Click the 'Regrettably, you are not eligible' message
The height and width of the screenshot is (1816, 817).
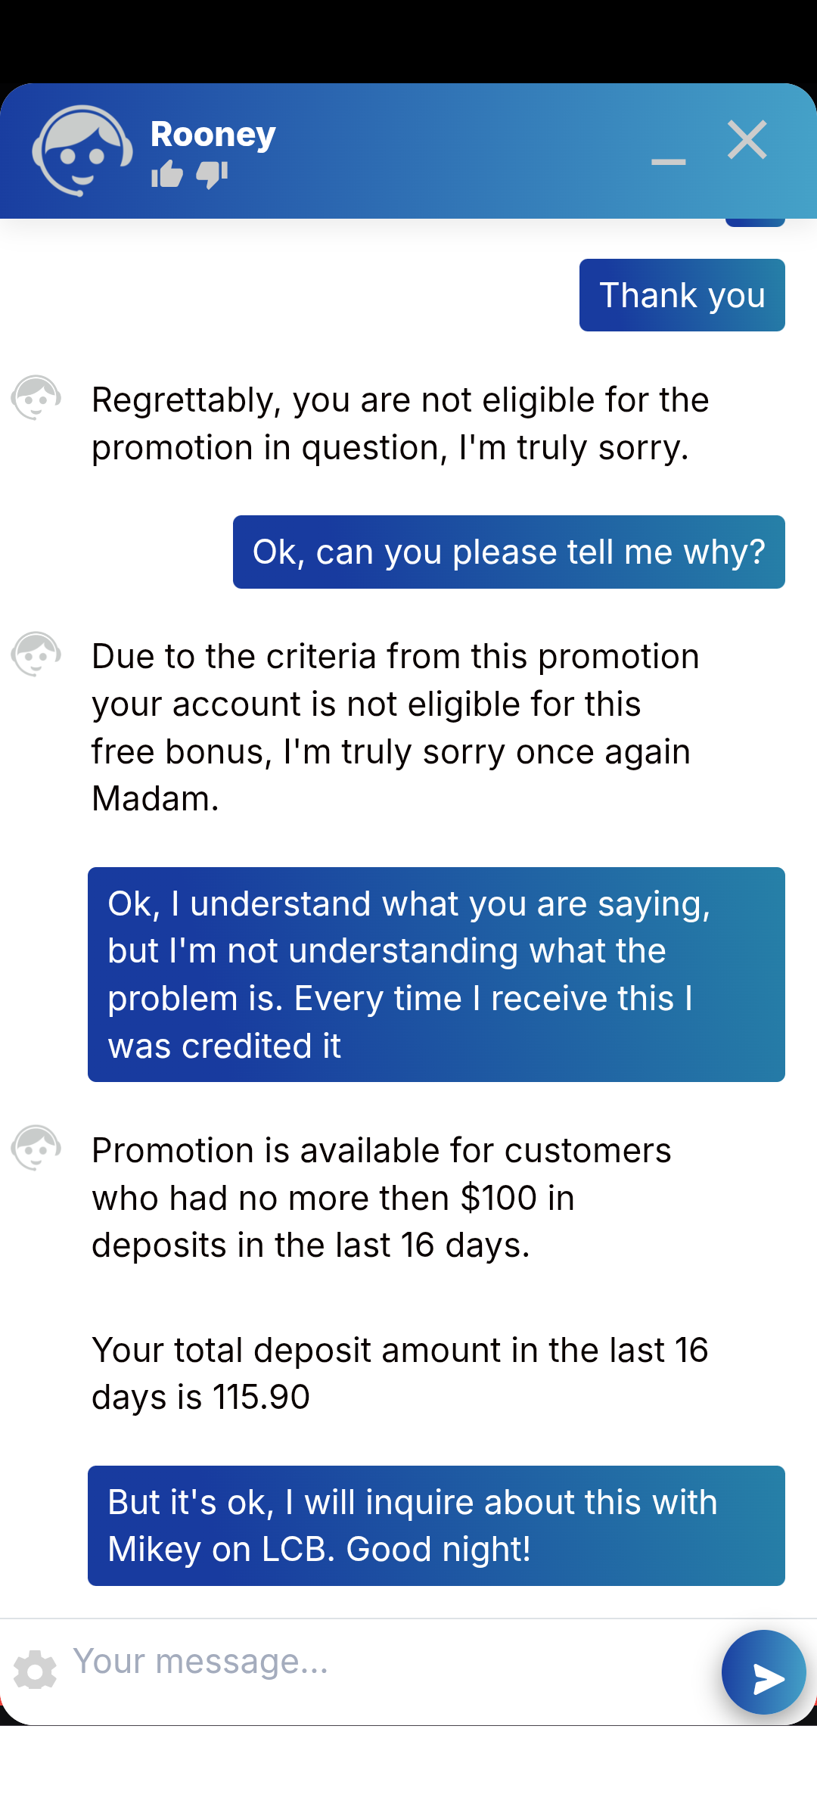pyautogui.click(x=399, y=424)
